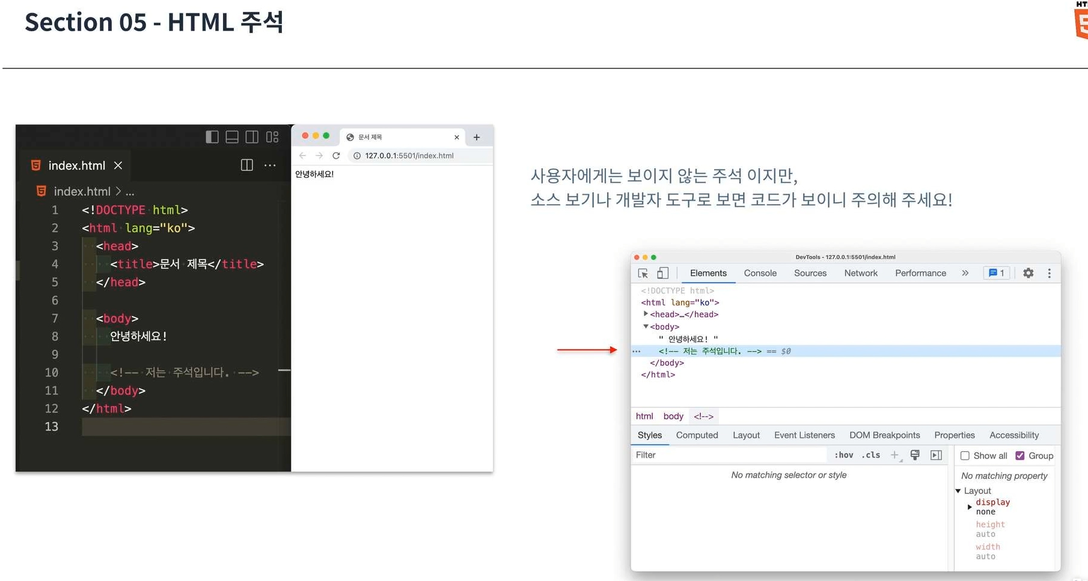Open a new browser tab

pyautogui.click(x=477, y=137)
